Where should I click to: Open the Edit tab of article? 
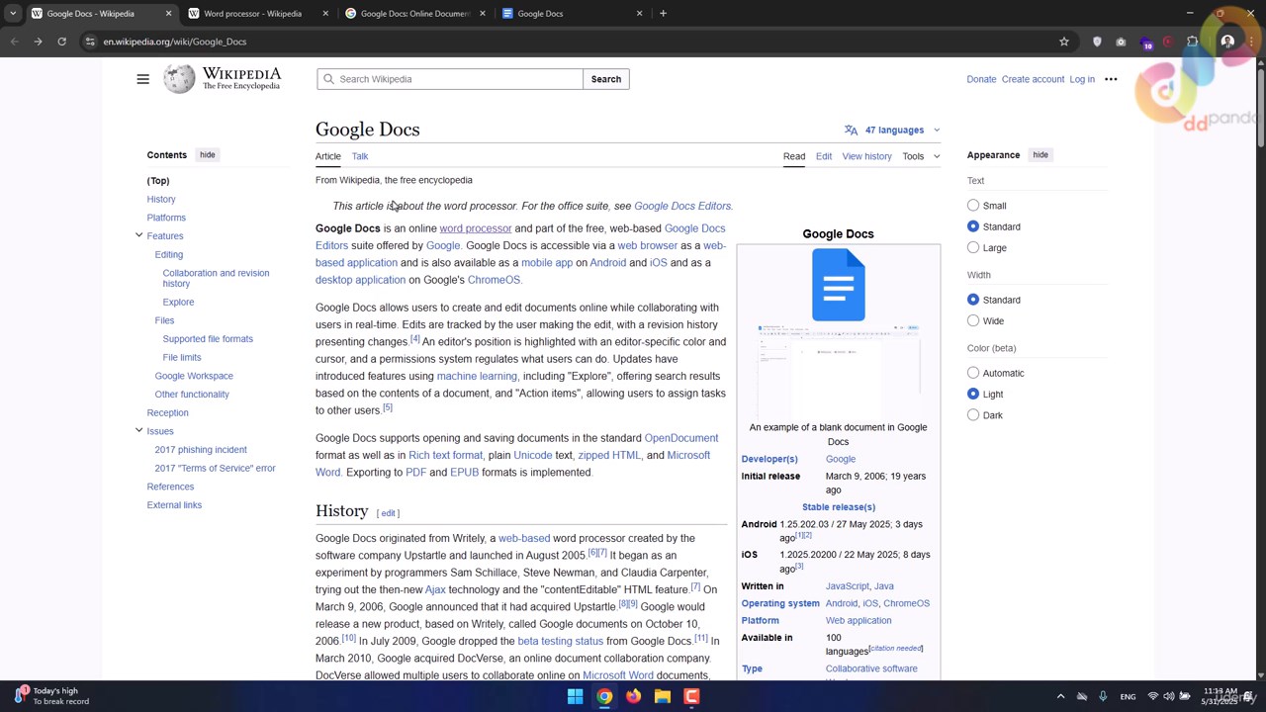pos(824,156)
